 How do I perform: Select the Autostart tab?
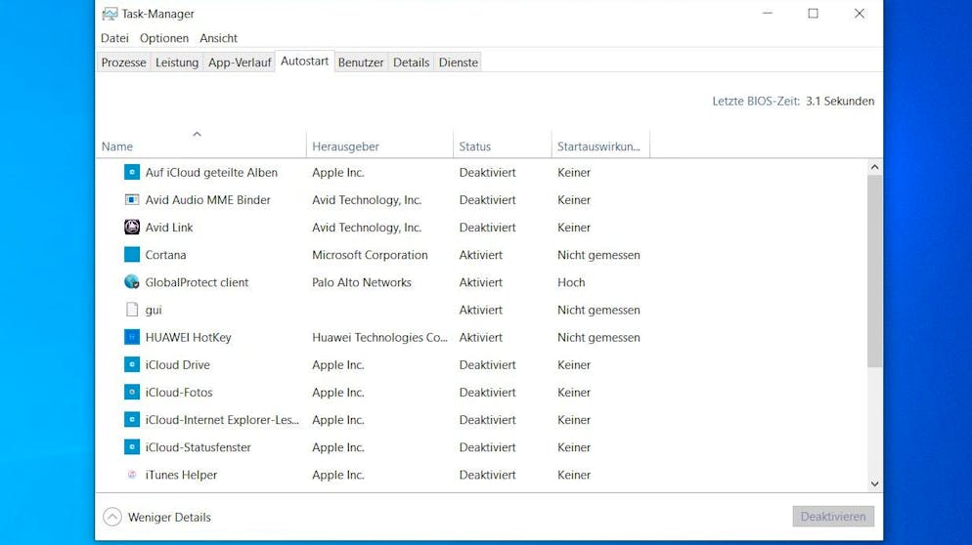304,62
